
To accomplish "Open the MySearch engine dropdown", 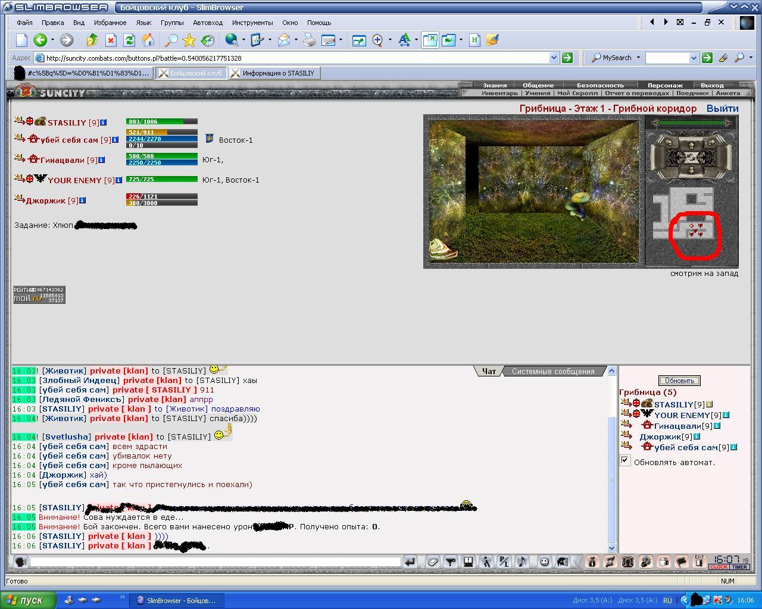I will 638,58.
